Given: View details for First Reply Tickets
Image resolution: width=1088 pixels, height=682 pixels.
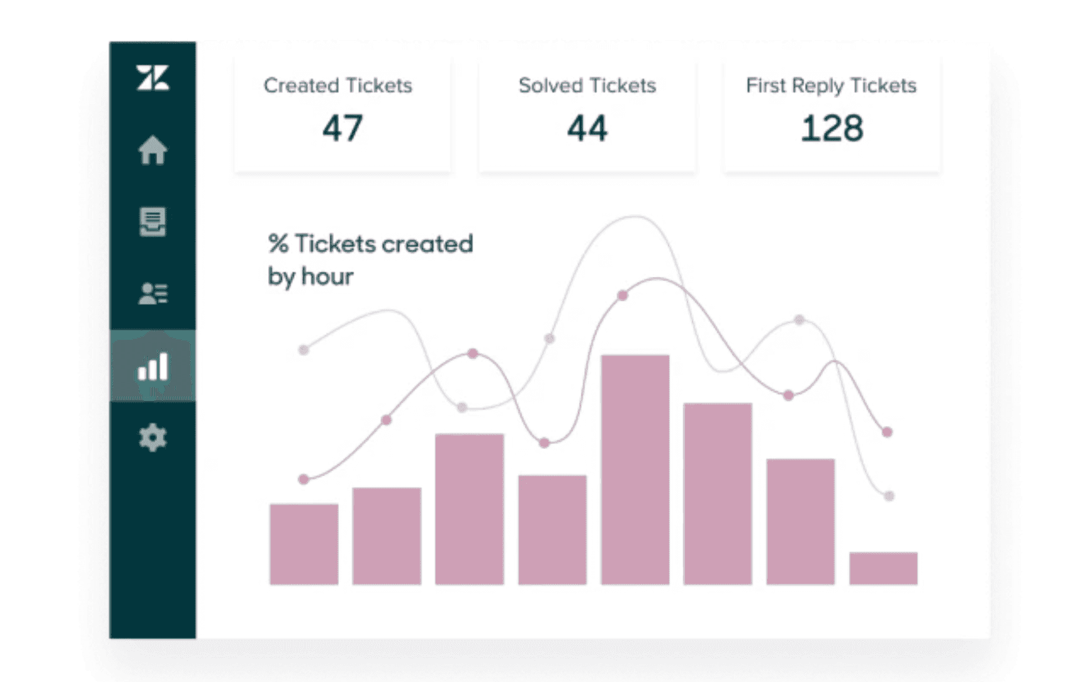Looking at the screenshot, I should (830, 111).
